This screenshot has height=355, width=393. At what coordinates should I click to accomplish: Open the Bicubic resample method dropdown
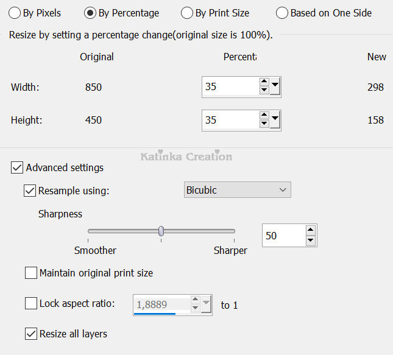(238, 190)
